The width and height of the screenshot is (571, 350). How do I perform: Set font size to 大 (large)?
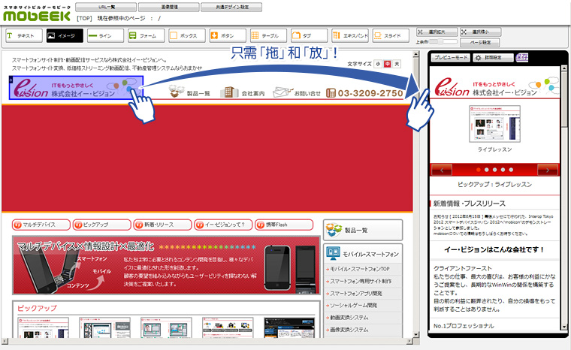click(396, 65)
